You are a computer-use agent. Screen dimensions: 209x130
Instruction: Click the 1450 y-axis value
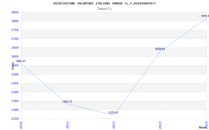pos(15,83)
